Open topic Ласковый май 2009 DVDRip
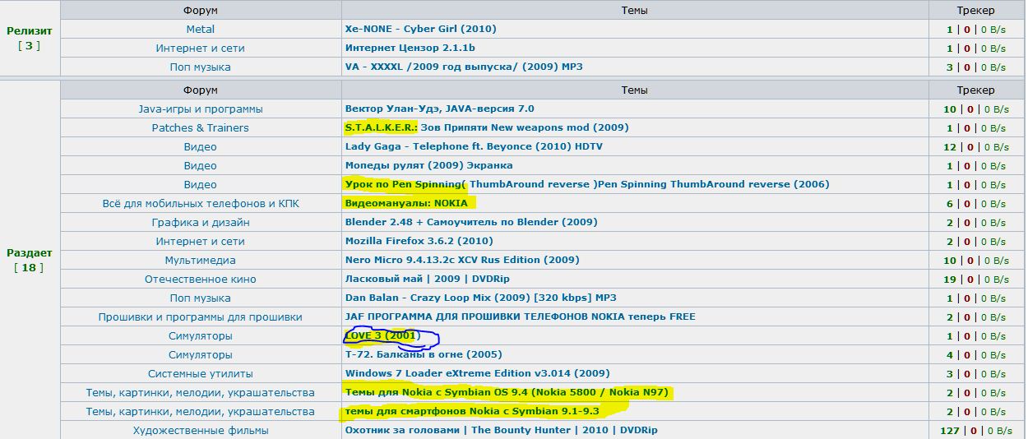The width and height of the screenshot is (1028, 439). 428,279
